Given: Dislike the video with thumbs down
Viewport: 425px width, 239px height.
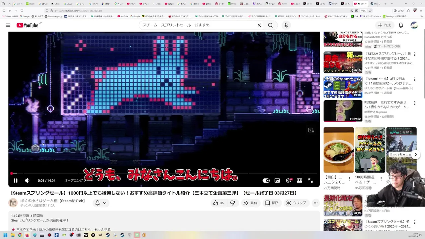Looking at the screenshot, I should pos(233,203).
